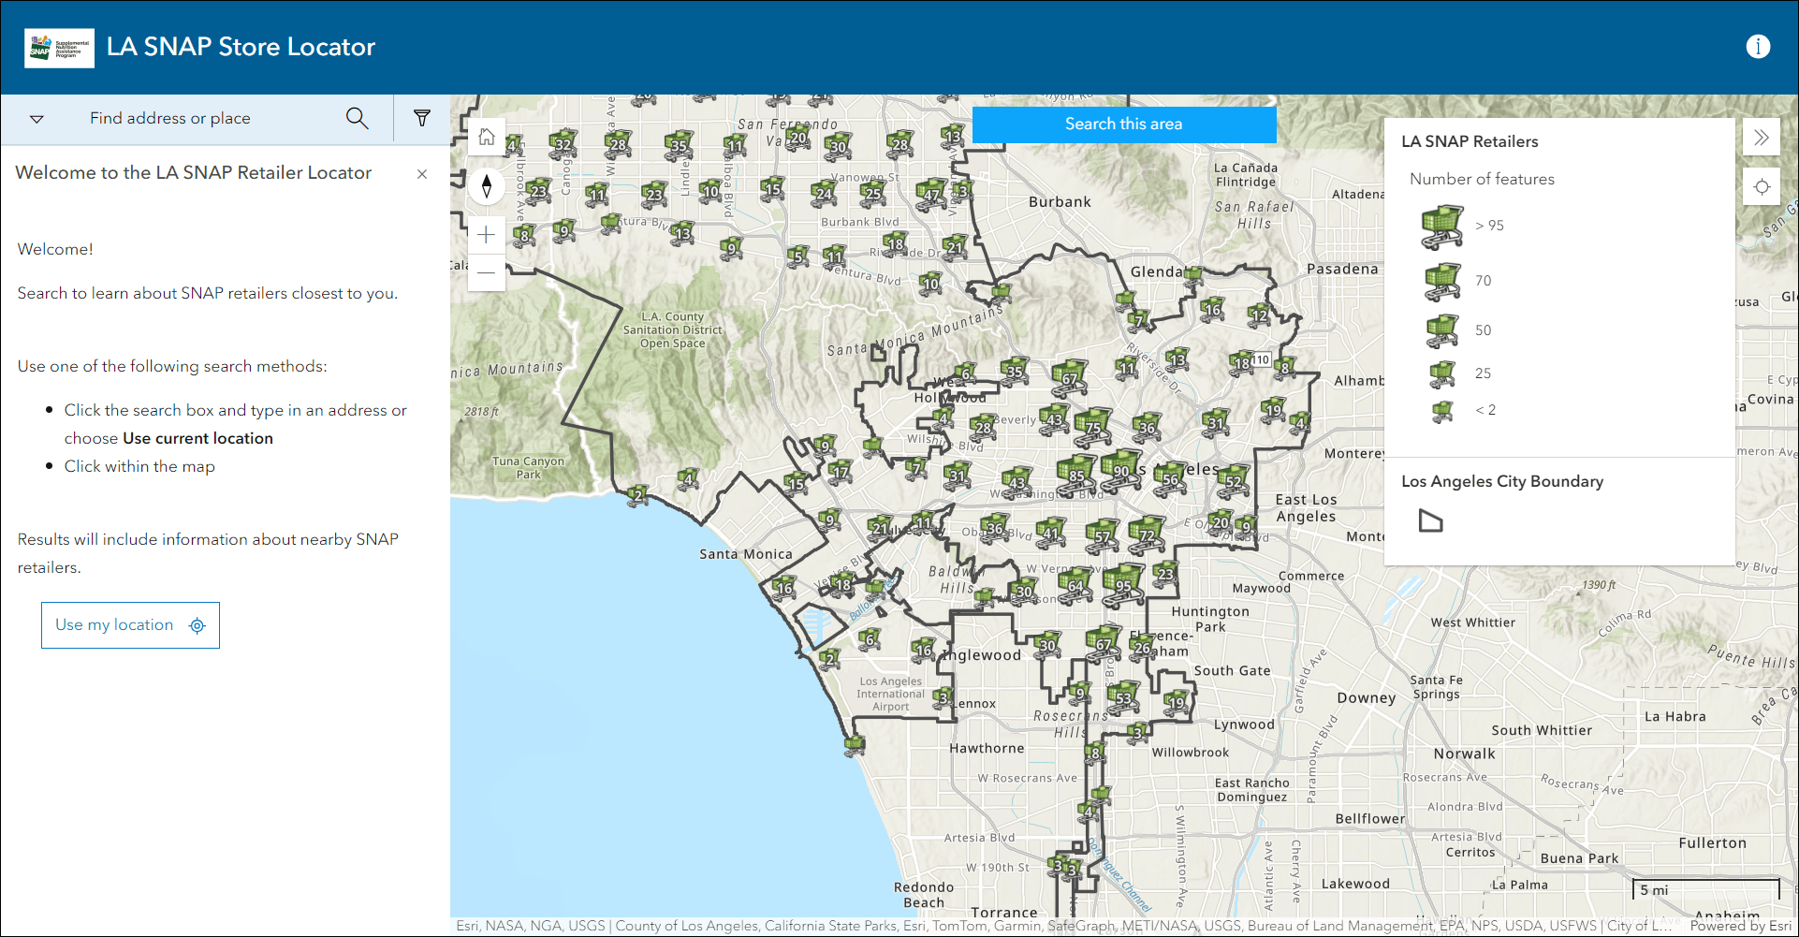Zoom in on the map
This screenshot has width=1799, height=937.
point(487,235)
